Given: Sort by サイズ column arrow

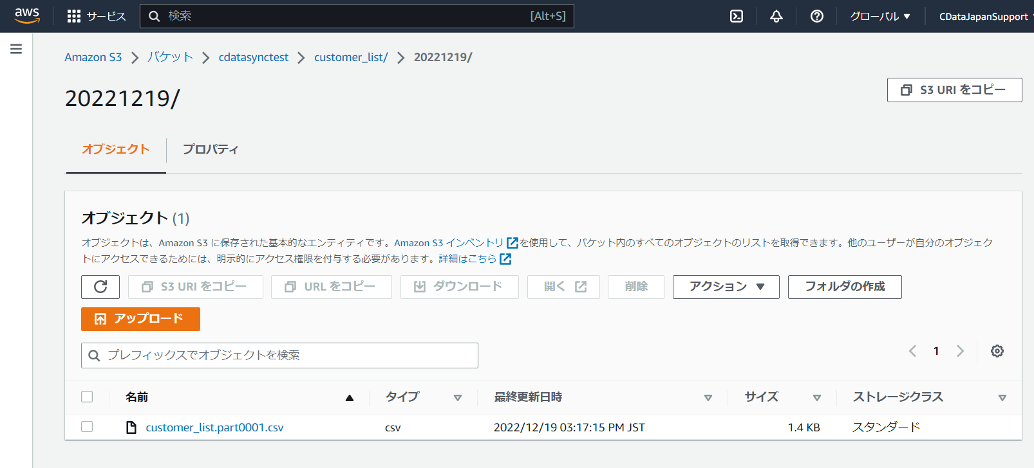Looking at the screenshot, I should (x=817, y=398).
